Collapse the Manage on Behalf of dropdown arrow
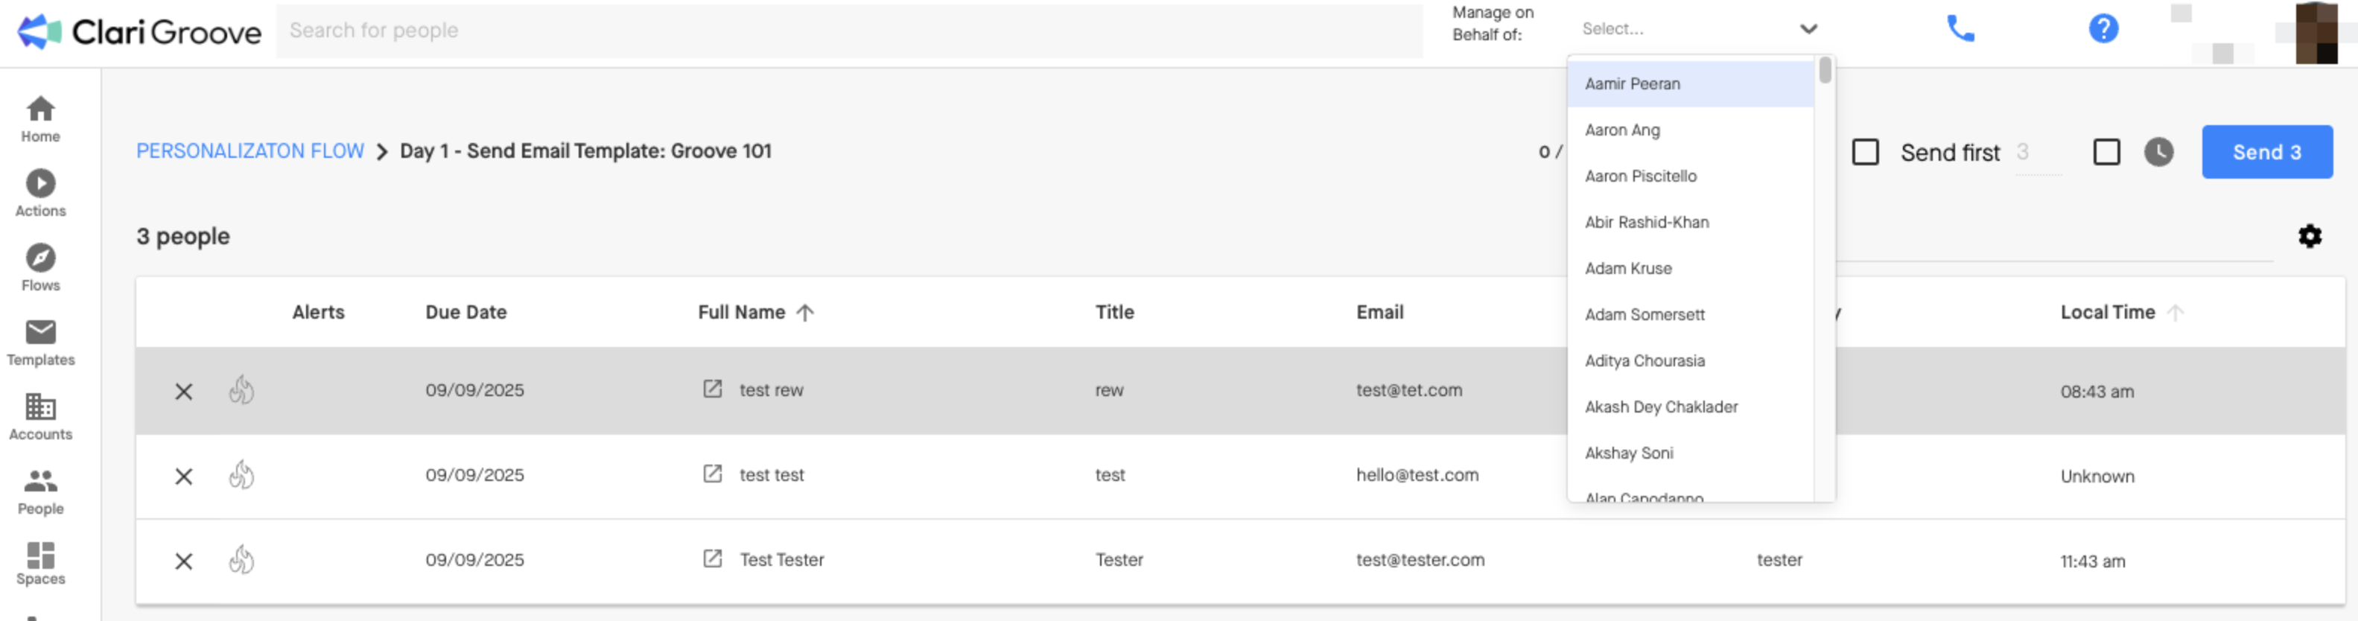2358x621 pixels. tap(1808, 28)
